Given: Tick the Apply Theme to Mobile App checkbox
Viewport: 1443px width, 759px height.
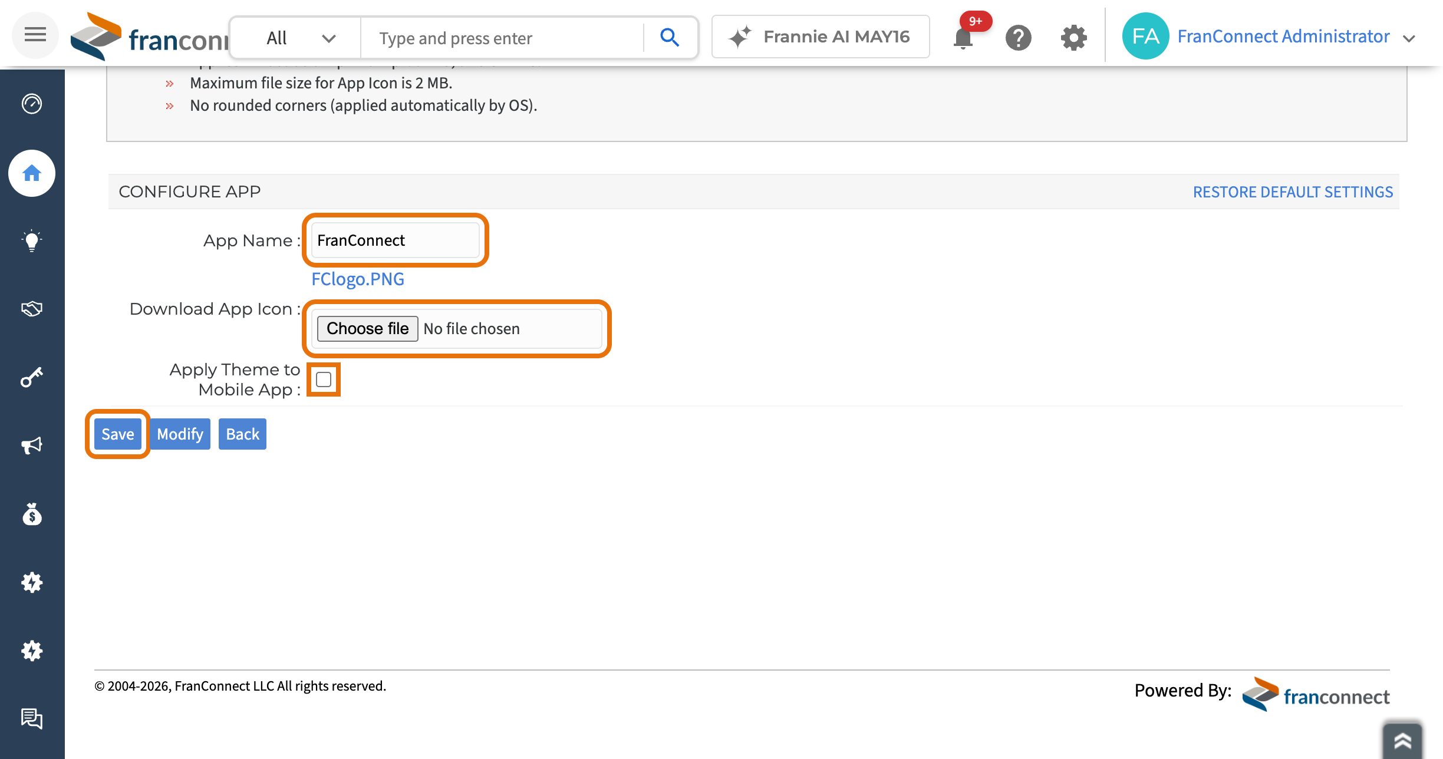Looking at the screenshot, I should coord(324,379).
